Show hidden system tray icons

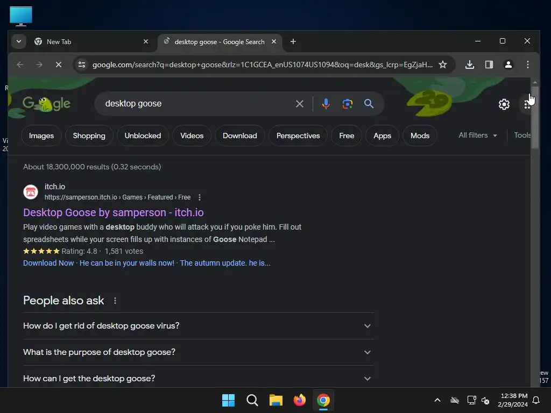[437, 400]
